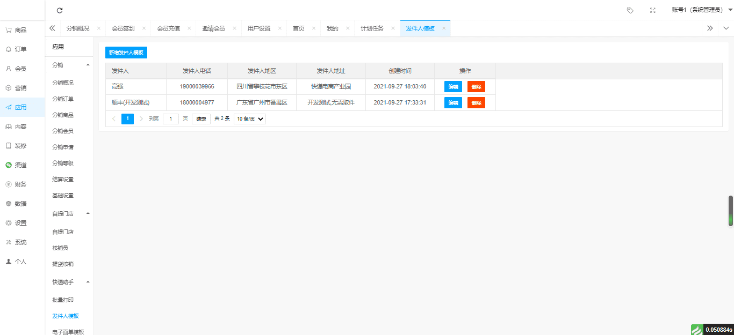Click the tag icon in header
Viewport: 734px width, 335px height.
630,10
